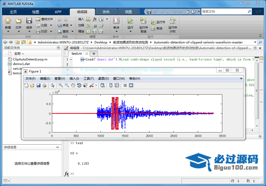
Task: Click the Insert Colorbar icon in Figure 1
Action: [x=111, y=86]
